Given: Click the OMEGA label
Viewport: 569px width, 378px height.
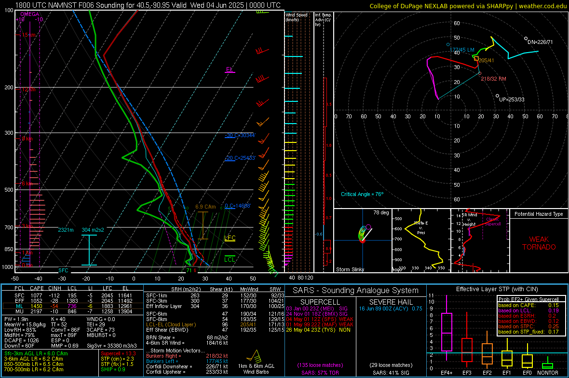Looking at the screenshot, I should (29, 14).
